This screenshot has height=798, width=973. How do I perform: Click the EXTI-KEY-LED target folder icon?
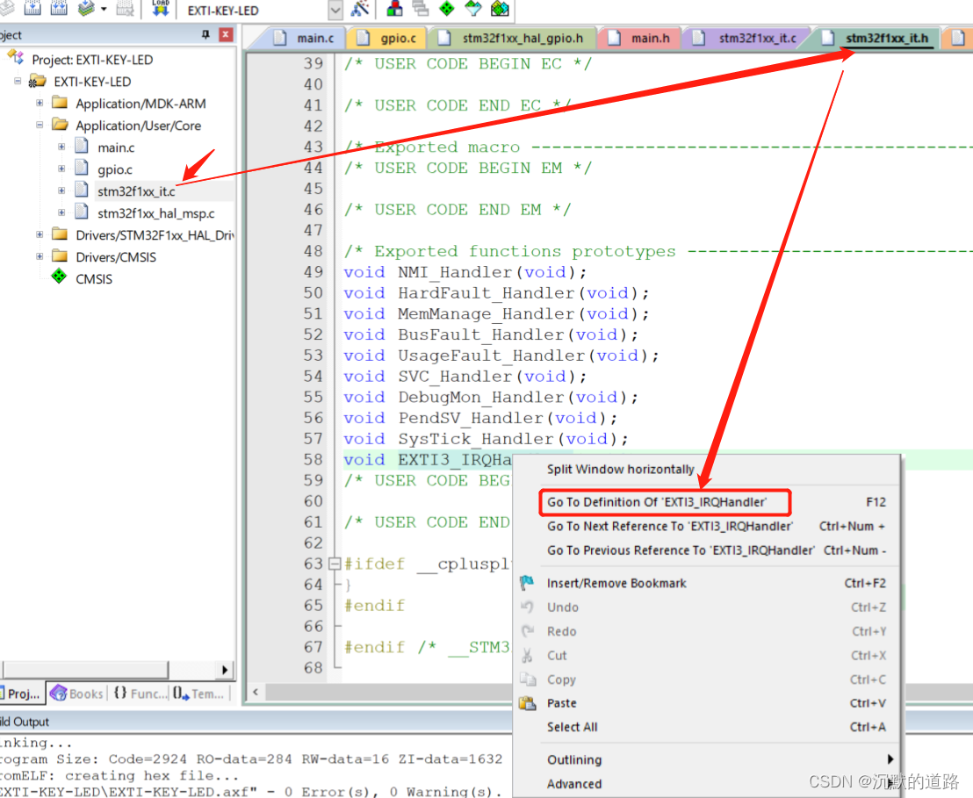[x=37, y=81]
